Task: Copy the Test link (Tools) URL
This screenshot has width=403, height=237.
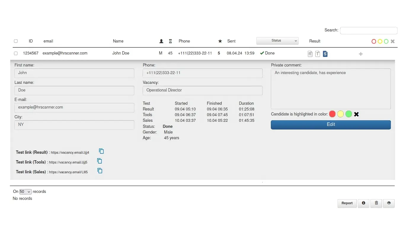Action: click(x=100, y=161)
